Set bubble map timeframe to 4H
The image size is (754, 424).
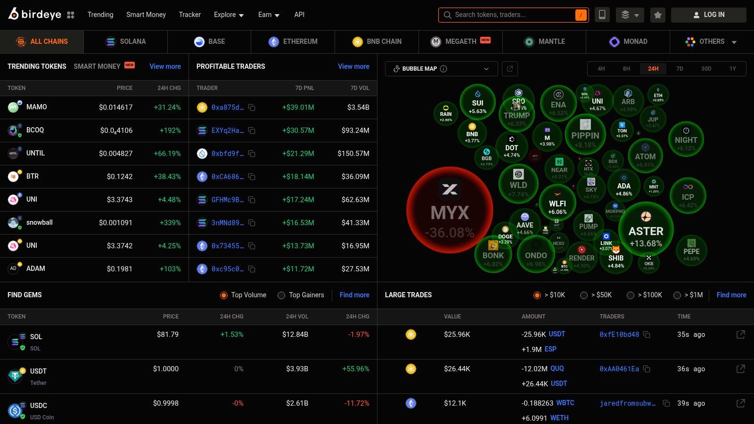pyautogui.click(x=601, y=69)
